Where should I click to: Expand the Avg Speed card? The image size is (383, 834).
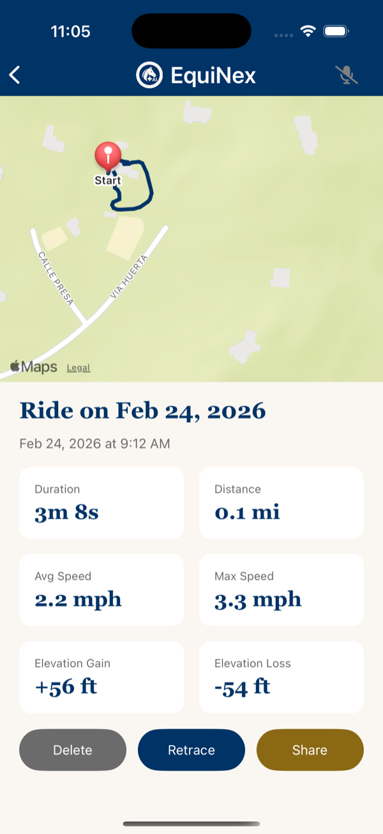click(101, 590)
